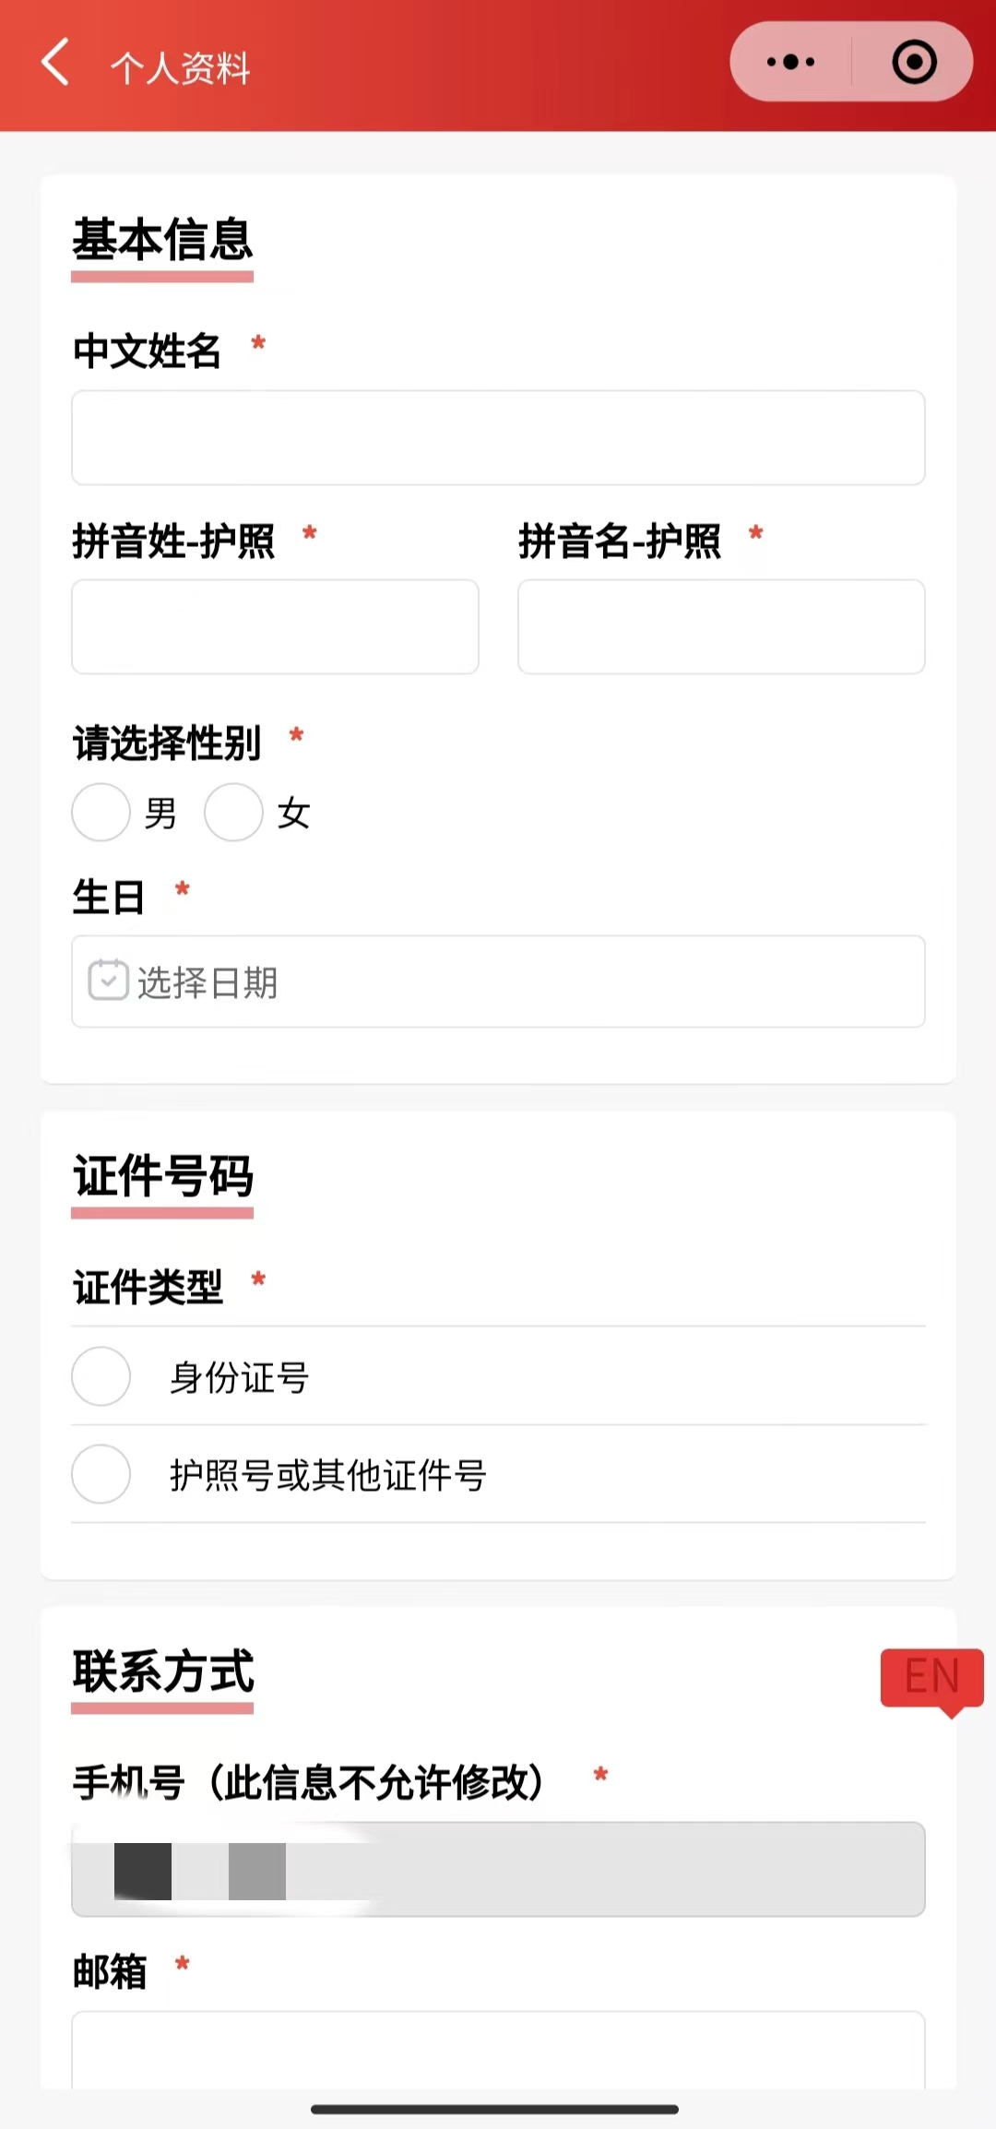This screenshot has height=2129, width=996.
Task: Click the 拼音姓-护照 text box
Action: 275,626
